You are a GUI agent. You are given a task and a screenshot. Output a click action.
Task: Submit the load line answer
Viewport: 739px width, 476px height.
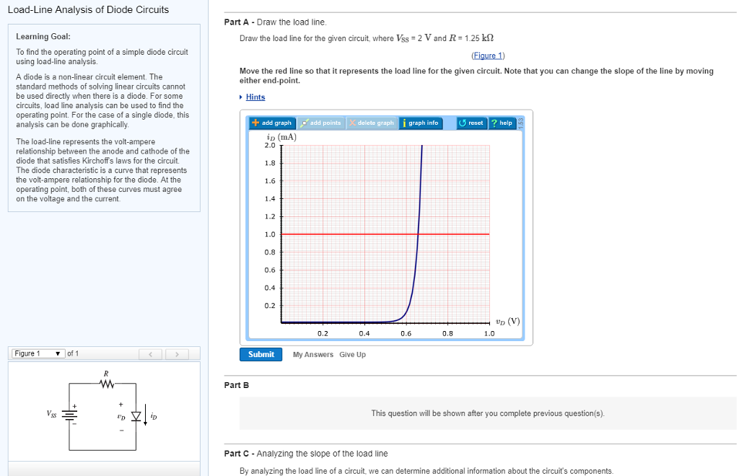[261, 354]
